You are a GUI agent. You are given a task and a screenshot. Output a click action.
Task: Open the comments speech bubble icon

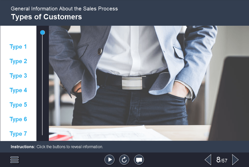point(139,160)
